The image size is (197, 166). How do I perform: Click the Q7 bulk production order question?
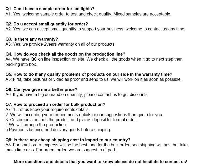click(x=55, y=104)
